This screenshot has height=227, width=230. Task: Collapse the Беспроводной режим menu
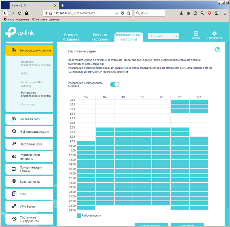point(29,50)
